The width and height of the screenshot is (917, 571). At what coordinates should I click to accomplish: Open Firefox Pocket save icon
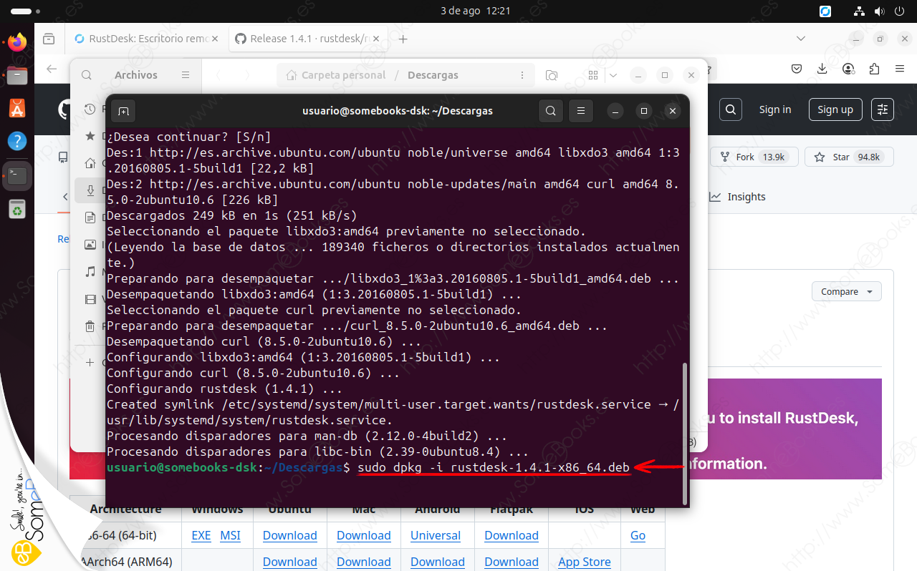[x=797, y=69]
